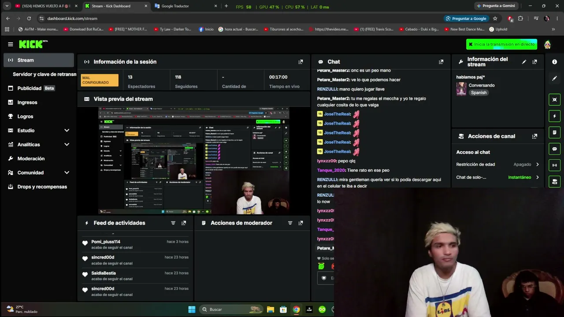Click the taskbar Buscar search box
Viewport: 564px width, 317px height.
coord(231,310)
